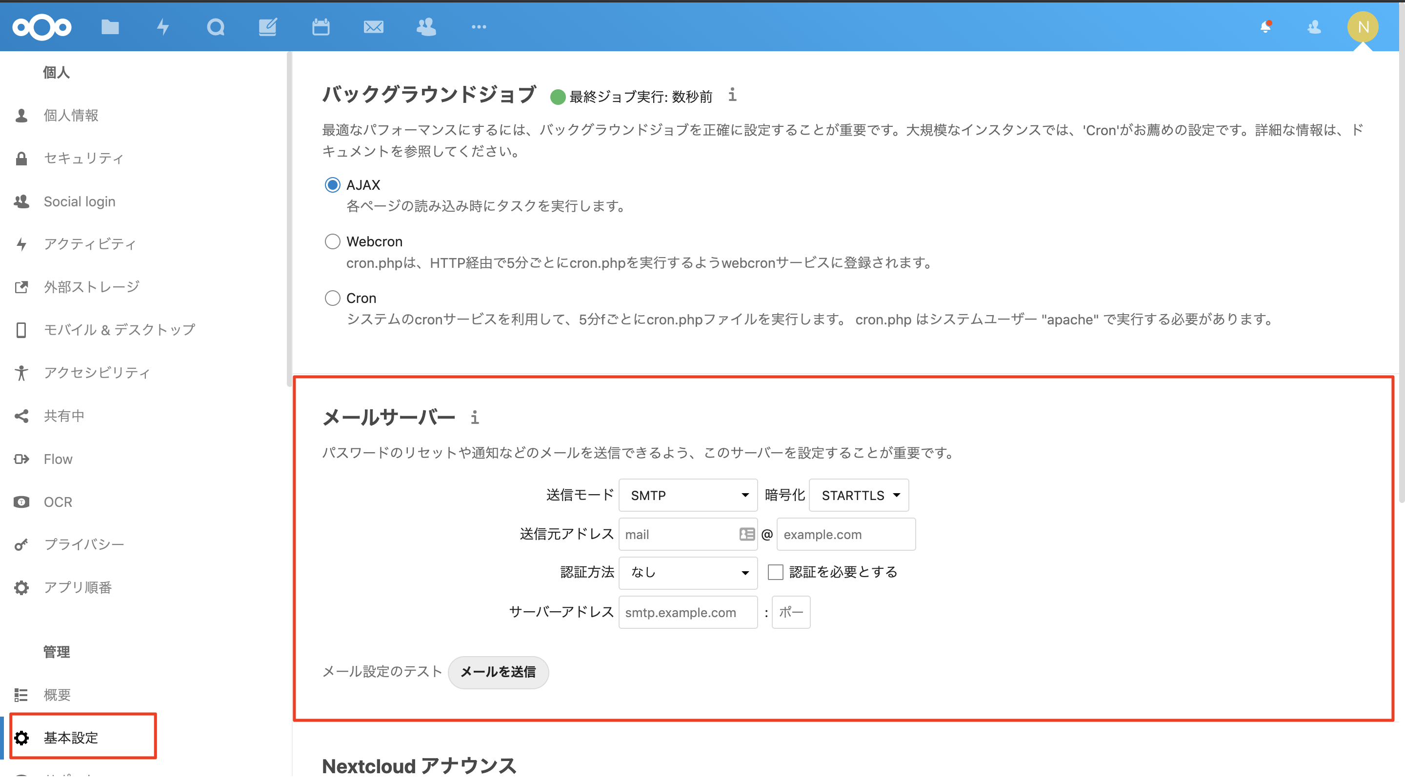Viewport: 1405px width, 781px height.
Task: Open the 送信モード SMTP dropdown
Action: tap(688, 495)
